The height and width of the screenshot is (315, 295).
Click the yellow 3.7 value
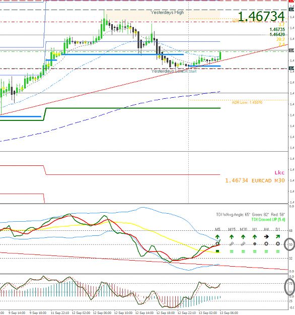(x=281, y=25)
